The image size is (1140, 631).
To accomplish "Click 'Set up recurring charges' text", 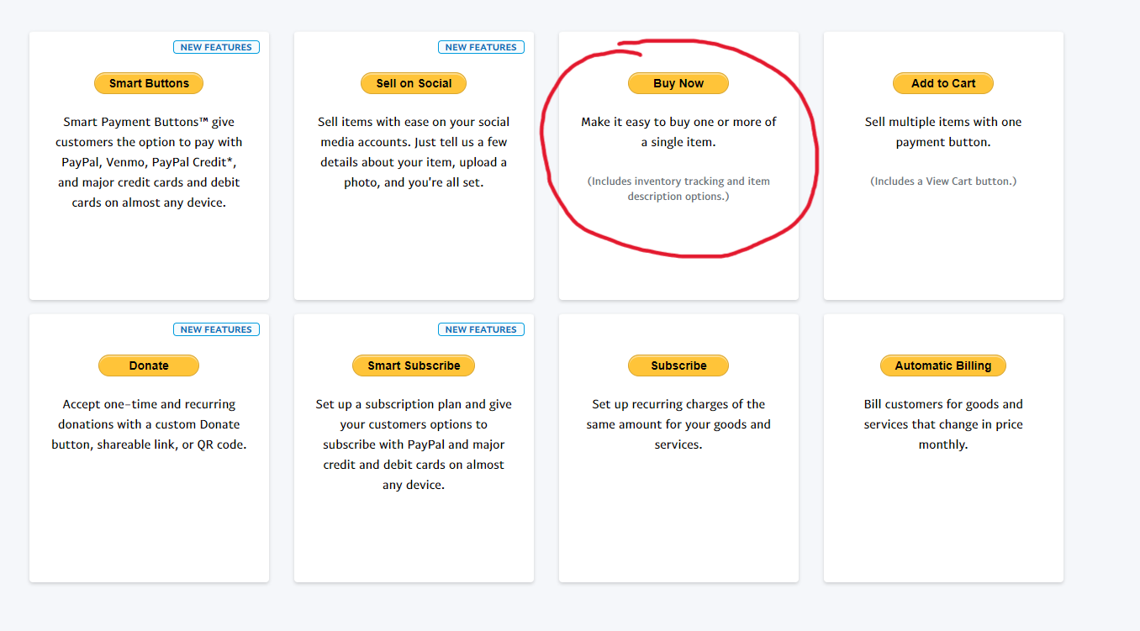I will pyautogui.click(x=678, y=424).
